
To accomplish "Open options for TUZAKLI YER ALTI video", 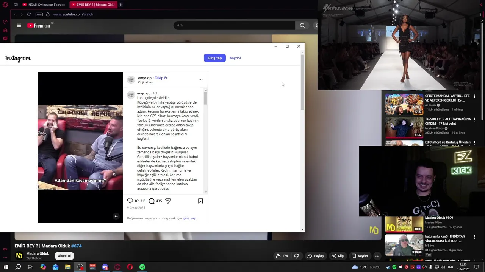I will (x=474, y=120).
